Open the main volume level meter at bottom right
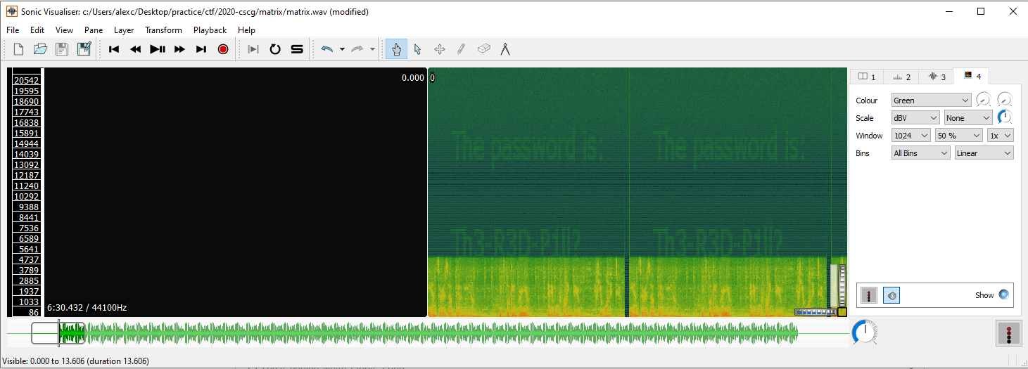 (x=1008, y=332)
